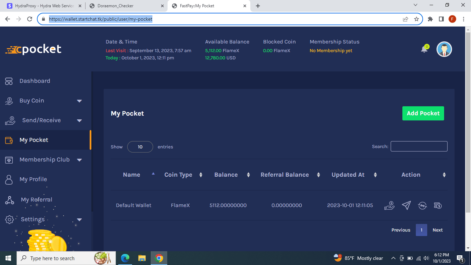This screenshot has height=265, width=471.
Task: Focus the Search input field
Action: [419, 146]
